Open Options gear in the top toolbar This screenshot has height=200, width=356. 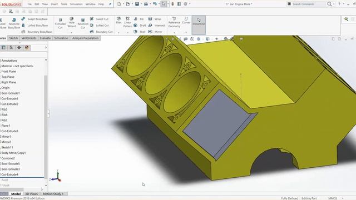(185, 4)
